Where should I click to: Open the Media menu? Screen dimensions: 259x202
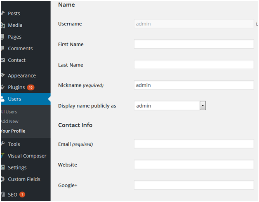(15, 25)
